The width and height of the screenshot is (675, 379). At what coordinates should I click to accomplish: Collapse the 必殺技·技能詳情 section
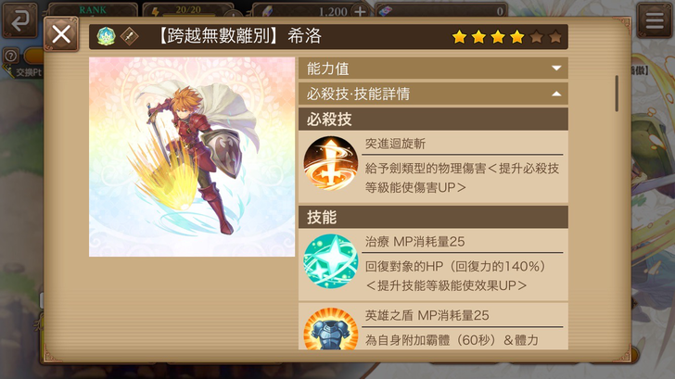[433, 94]
